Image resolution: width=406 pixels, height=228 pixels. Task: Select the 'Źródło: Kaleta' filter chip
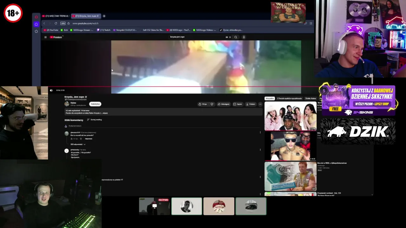click(x=311, y=98)
